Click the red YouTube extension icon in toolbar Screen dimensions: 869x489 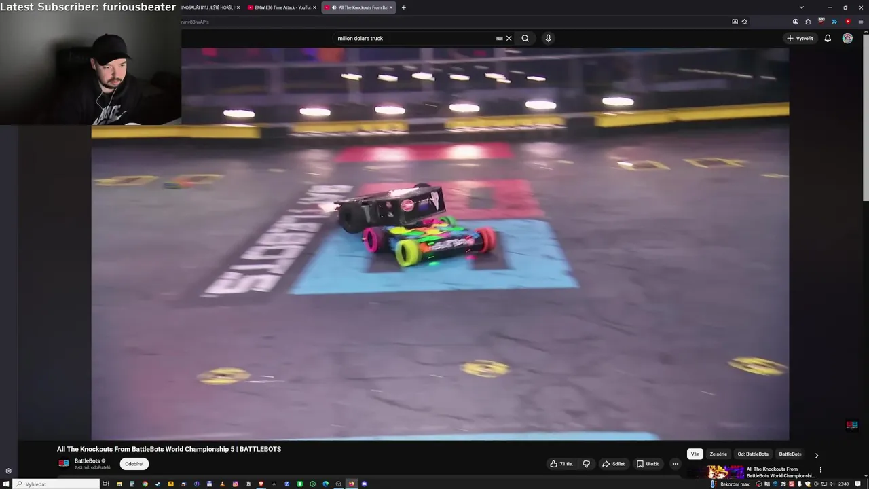(x=848, y=22)
